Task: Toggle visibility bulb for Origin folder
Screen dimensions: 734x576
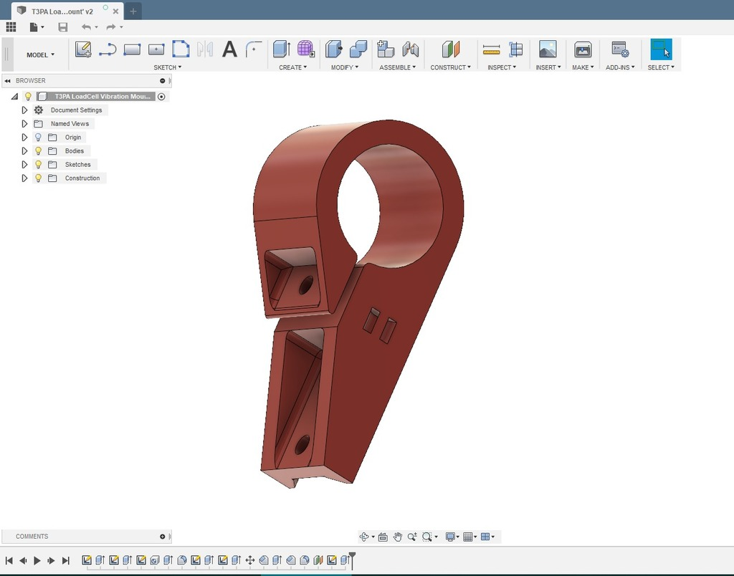Action: pyautogui.click(x=39, y=138)
